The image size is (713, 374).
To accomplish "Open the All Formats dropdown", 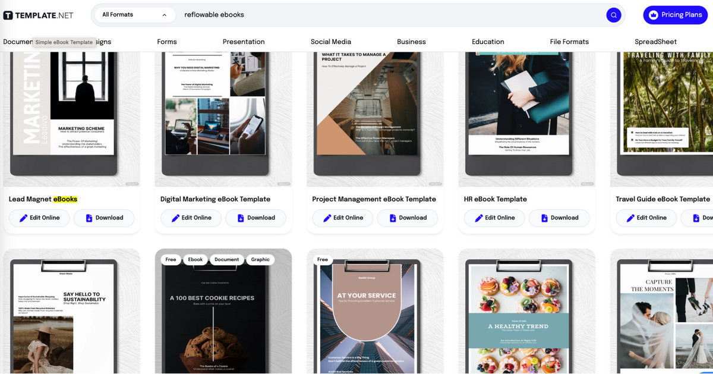I will 134,14.
